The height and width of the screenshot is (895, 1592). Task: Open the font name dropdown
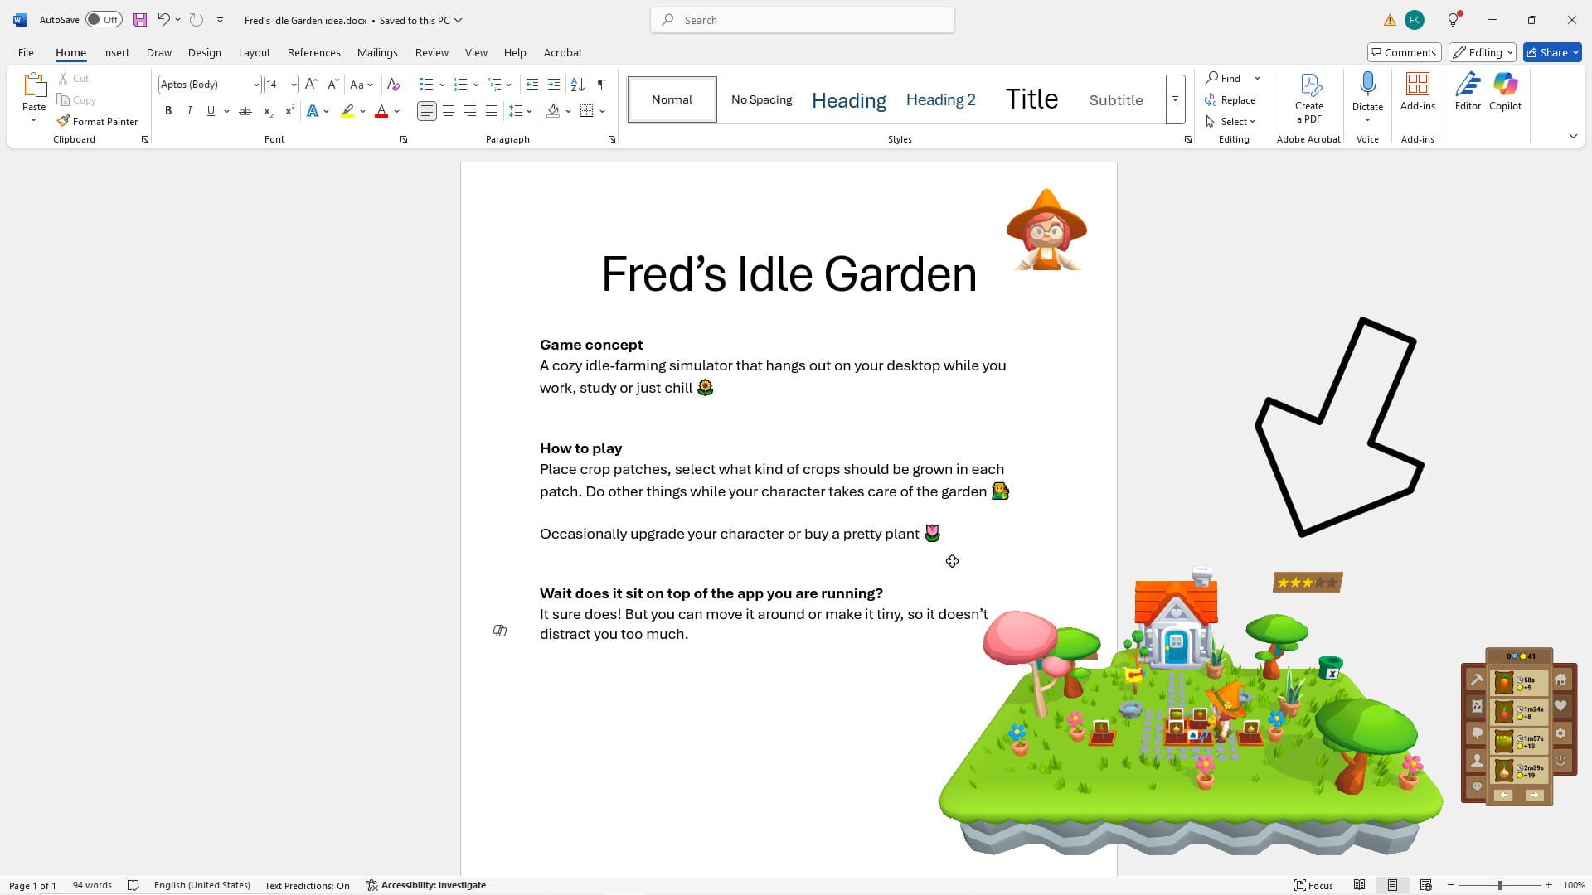tap(255, 85)
